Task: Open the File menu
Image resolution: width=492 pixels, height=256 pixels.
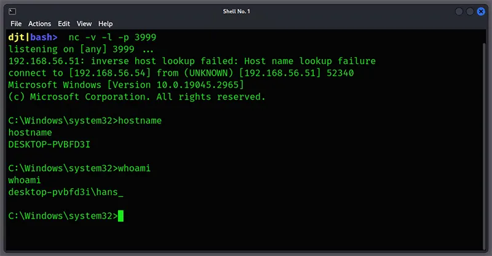Action: (x=16, y=24)
